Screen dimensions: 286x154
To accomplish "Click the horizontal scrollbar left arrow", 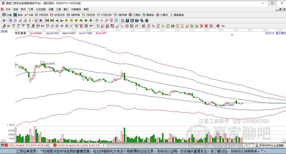I will point(104,145).
